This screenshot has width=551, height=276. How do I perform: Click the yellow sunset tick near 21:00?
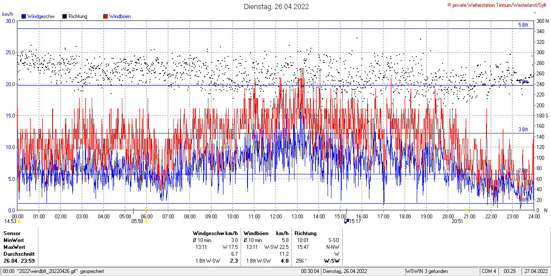tap(466, 211)
